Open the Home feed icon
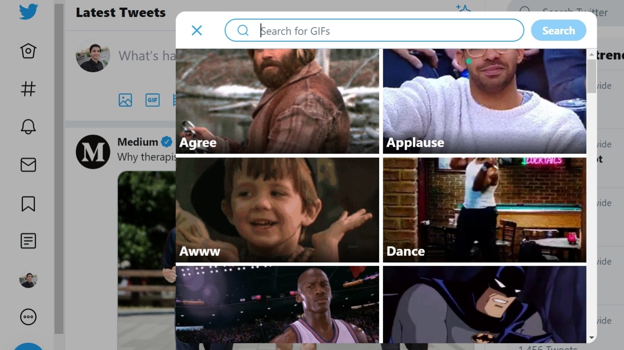The width and height of the screenshot is (624, 350). tap(28, 51)
